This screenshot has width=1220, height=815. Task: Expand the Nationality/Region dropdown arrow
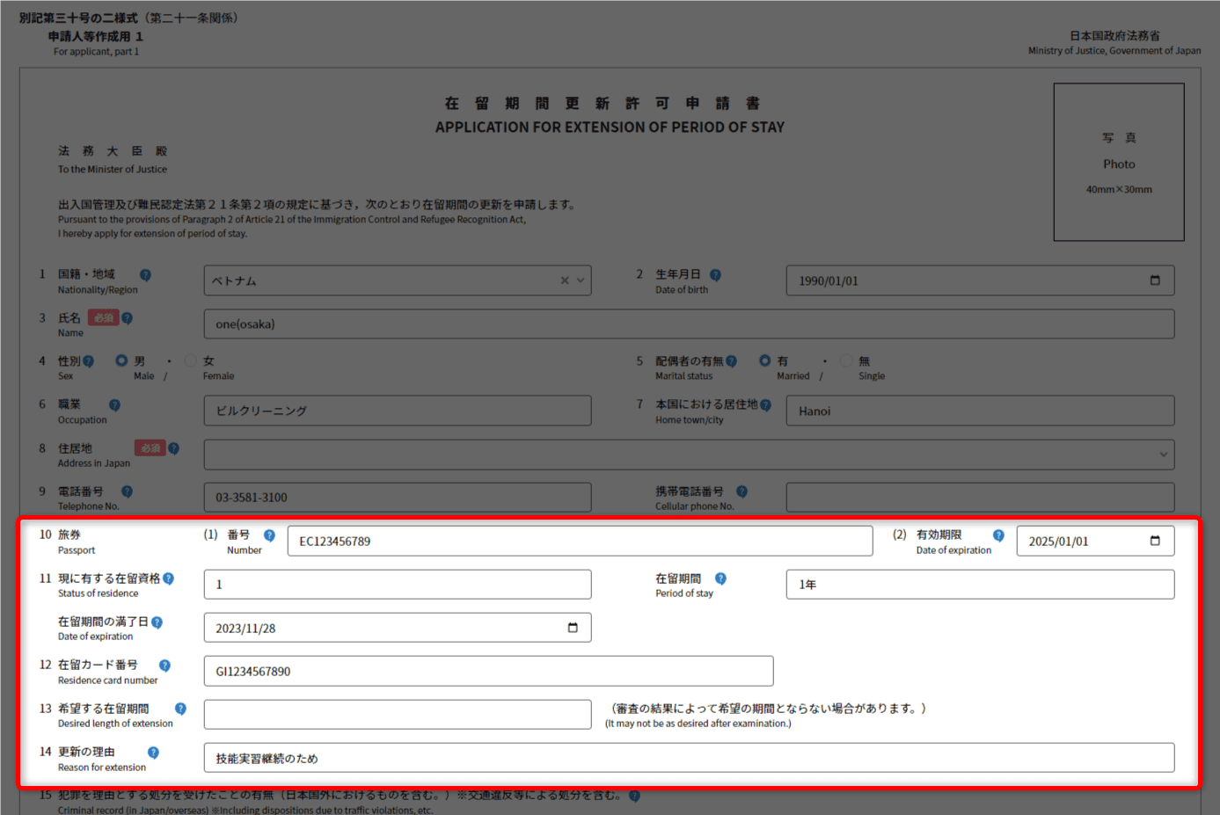point(581,280)
